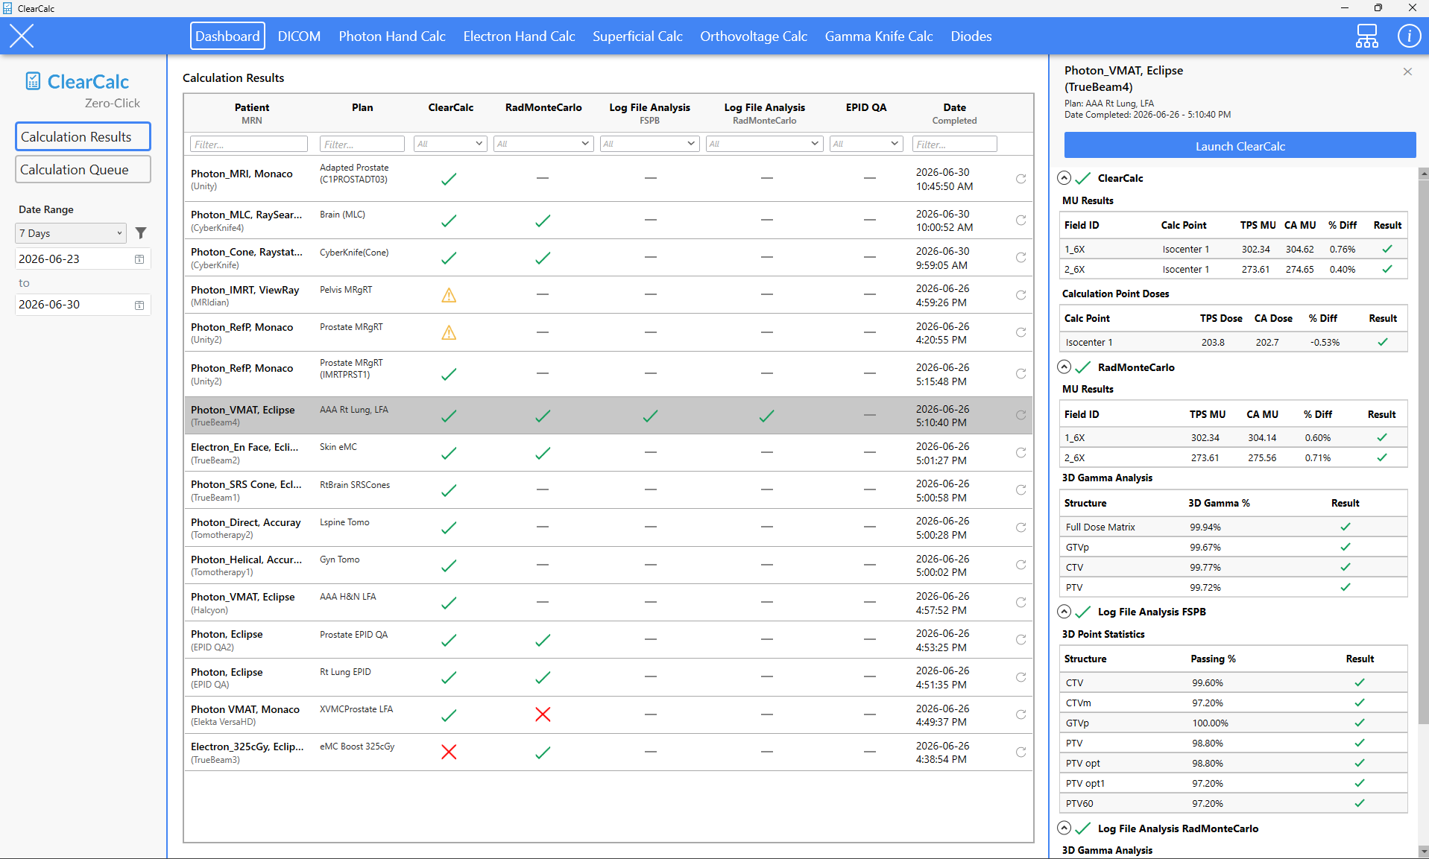
Task: Click the Plan filter input field
Action: coord(362,144)
